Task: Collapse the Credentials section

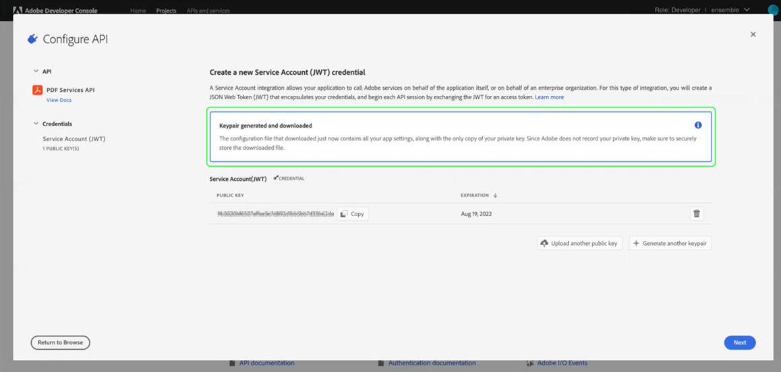Action: click(36, 124)
